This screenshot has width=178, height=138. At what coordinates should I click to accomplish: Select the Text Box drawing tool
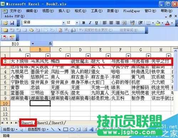(x=78, y=129)
